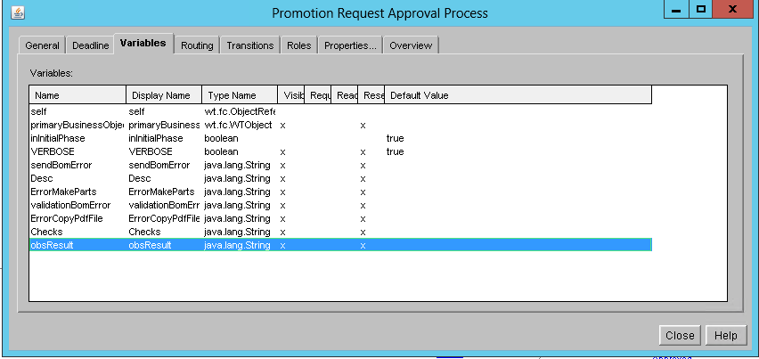
Task: Select the self variable row
Action: 340,111
